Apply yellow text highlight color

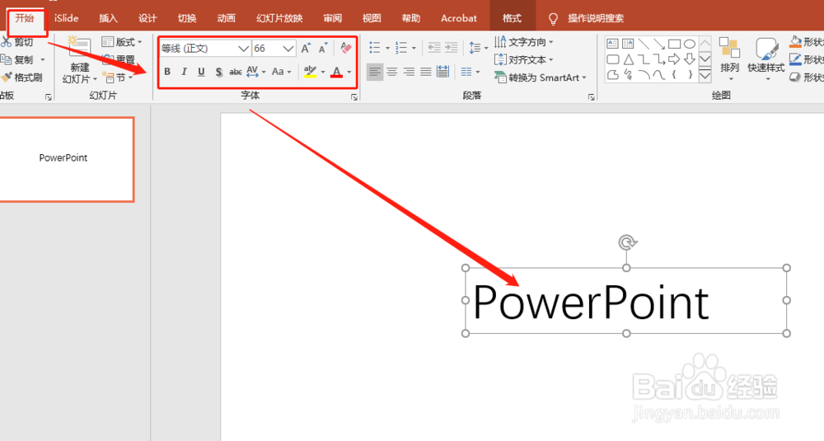pyautogui.click(x=310, y=72)
